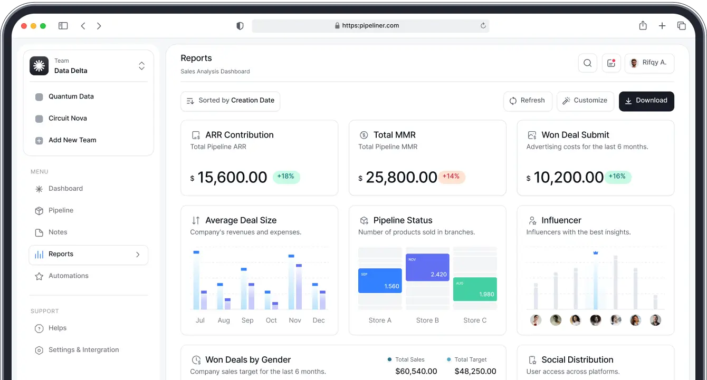This screenshot has height=380, width=707.
Task: Click Total Sales legend dot
Action: (x=389, y=360)
